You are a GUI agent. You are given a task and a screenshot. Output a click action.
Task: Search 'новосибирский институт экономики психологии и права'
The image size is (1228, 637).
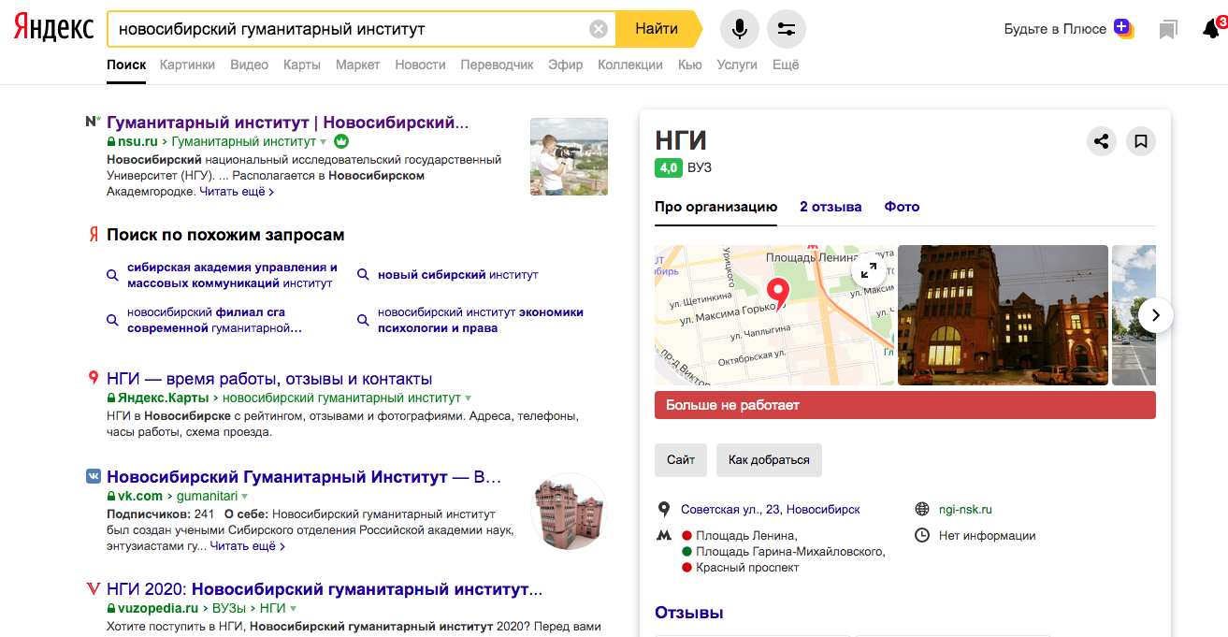[x=481, y=320]
